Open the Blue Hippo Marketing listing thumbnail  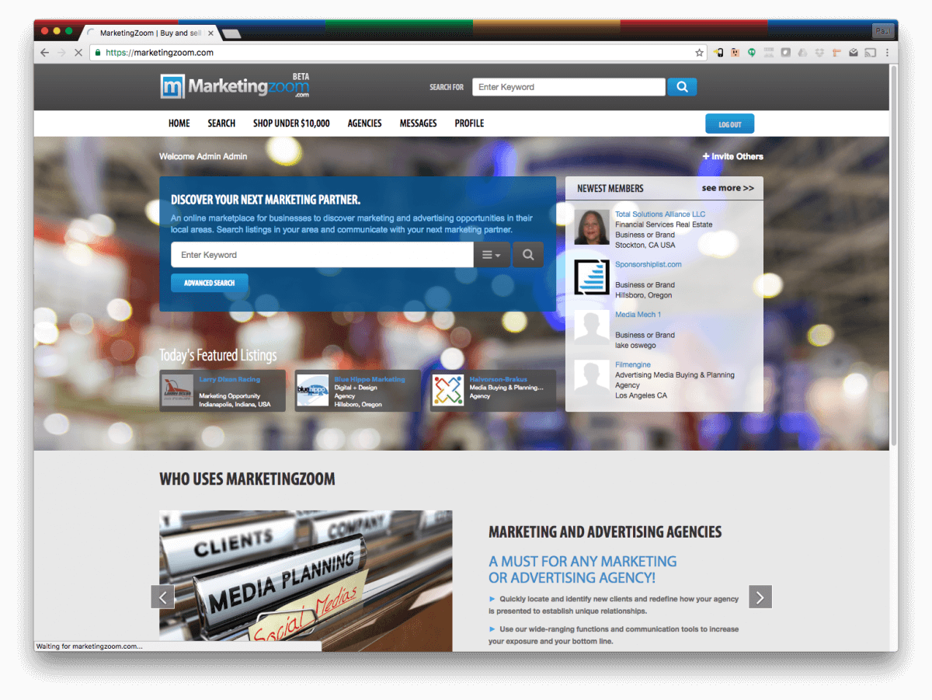point(312,390)
